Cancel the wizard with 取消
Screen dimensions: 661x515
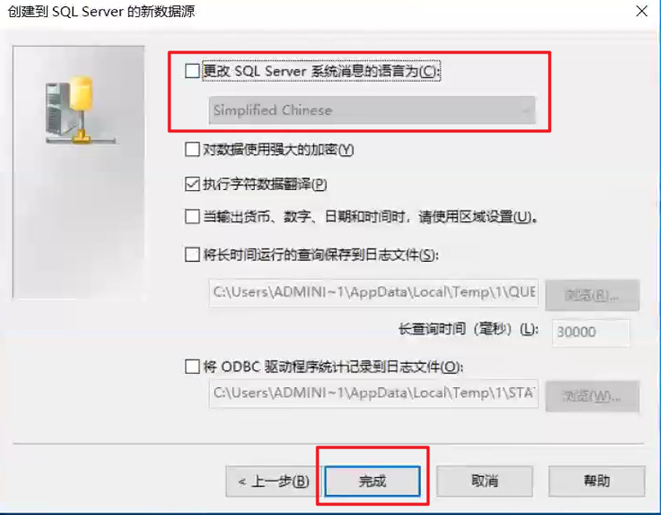click(485, 481)
